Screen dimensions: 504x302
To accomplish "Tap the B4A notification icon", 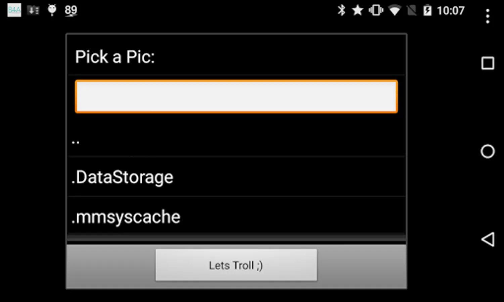I will click(14, 10).
